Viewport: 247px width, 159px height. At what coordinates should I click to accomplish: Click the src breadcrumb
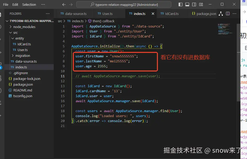[x=60, y=21]
